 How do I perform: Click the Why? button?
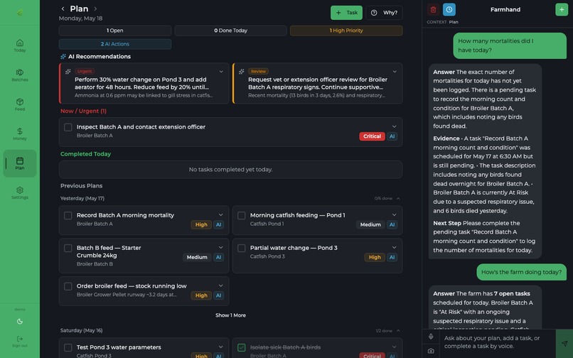pyautogui.click(x=384, y=13)
